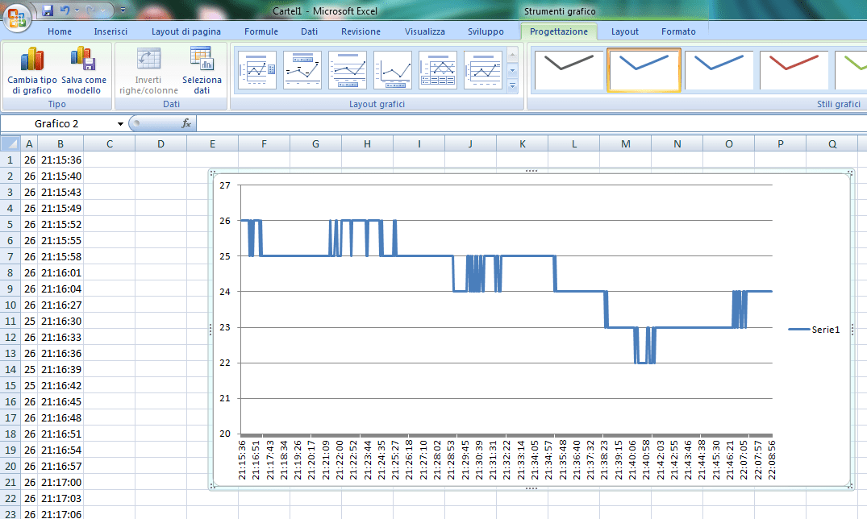Click the fx insert function icon
867x519 pixels.
coord(186,123)
